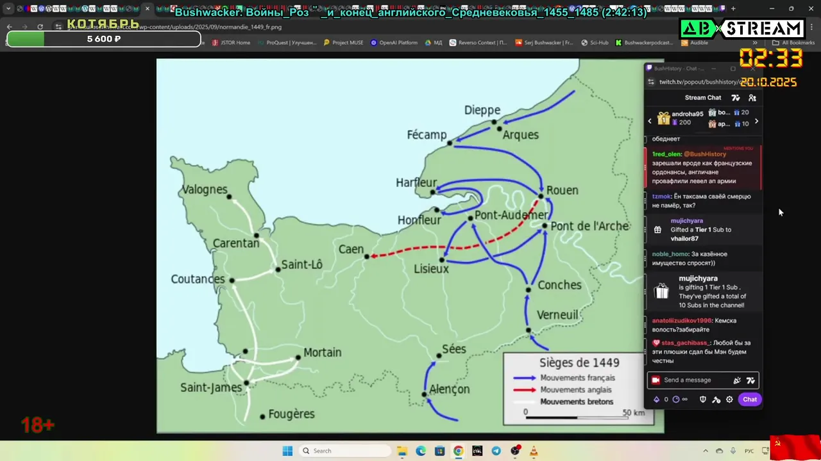Open OBS Studio from taskbar
Image resolution: width=821 pixels, height=461 pixels.
515,451
